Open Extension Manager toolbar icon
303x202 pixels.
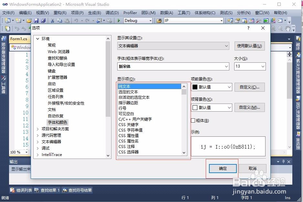[x=273, y=20]
